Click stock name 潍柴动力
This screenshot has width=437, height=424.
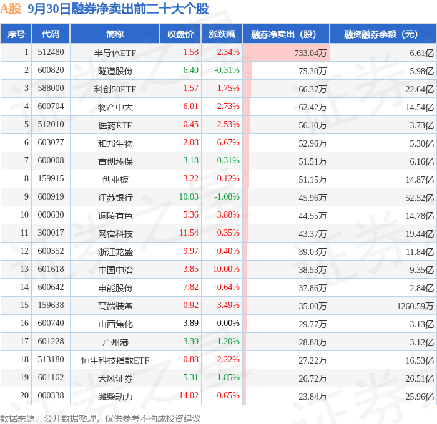click(x=115, y=397)
